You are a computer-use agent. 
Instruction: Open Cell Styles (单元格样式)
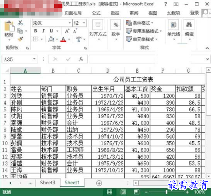142,39
